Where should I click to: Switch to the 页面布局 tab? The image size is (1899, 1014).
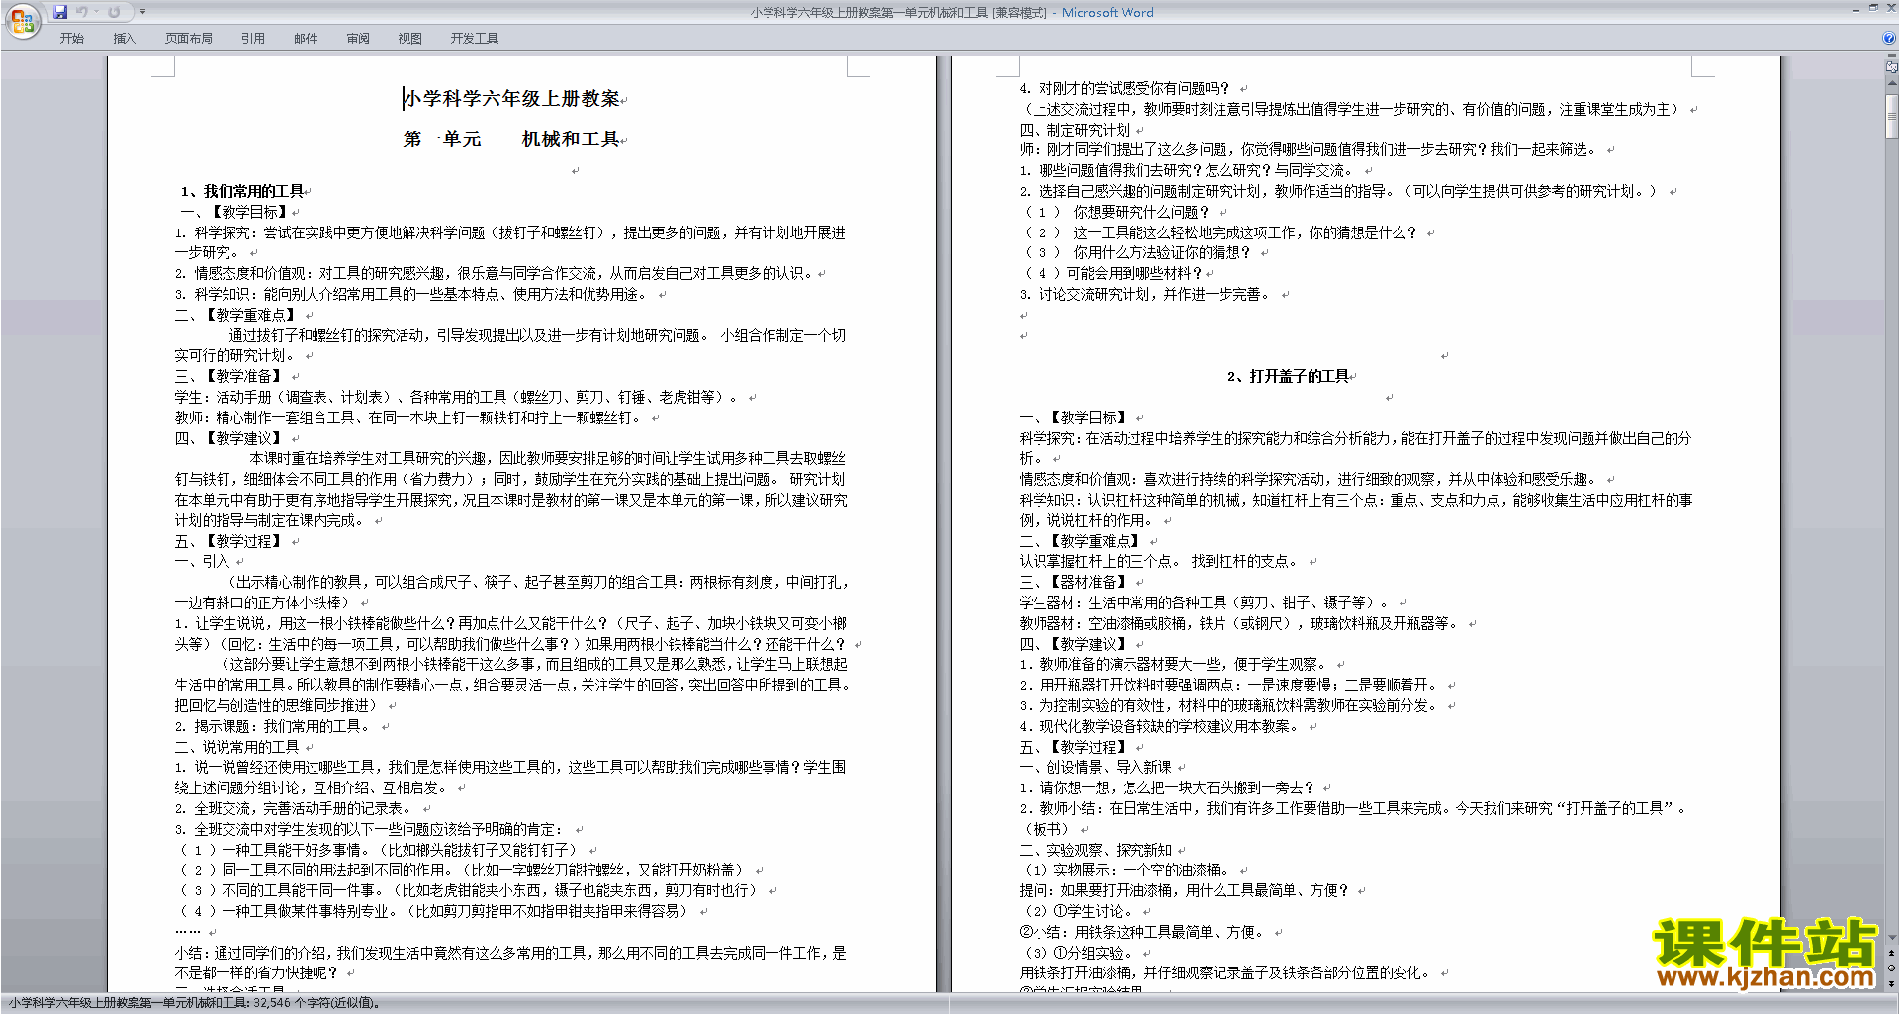tap(189, 39)
